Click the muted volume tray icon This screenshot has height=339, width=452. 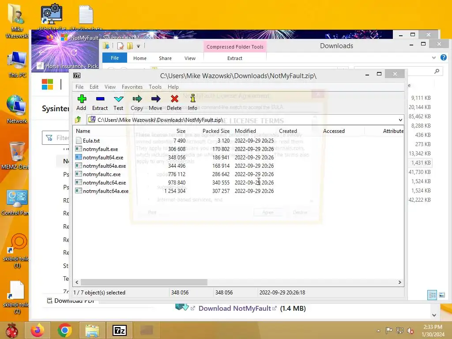click(x=410, y=331)
